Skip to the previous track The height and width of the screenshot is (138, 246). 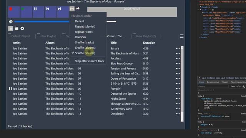click(x=51, y=12)
